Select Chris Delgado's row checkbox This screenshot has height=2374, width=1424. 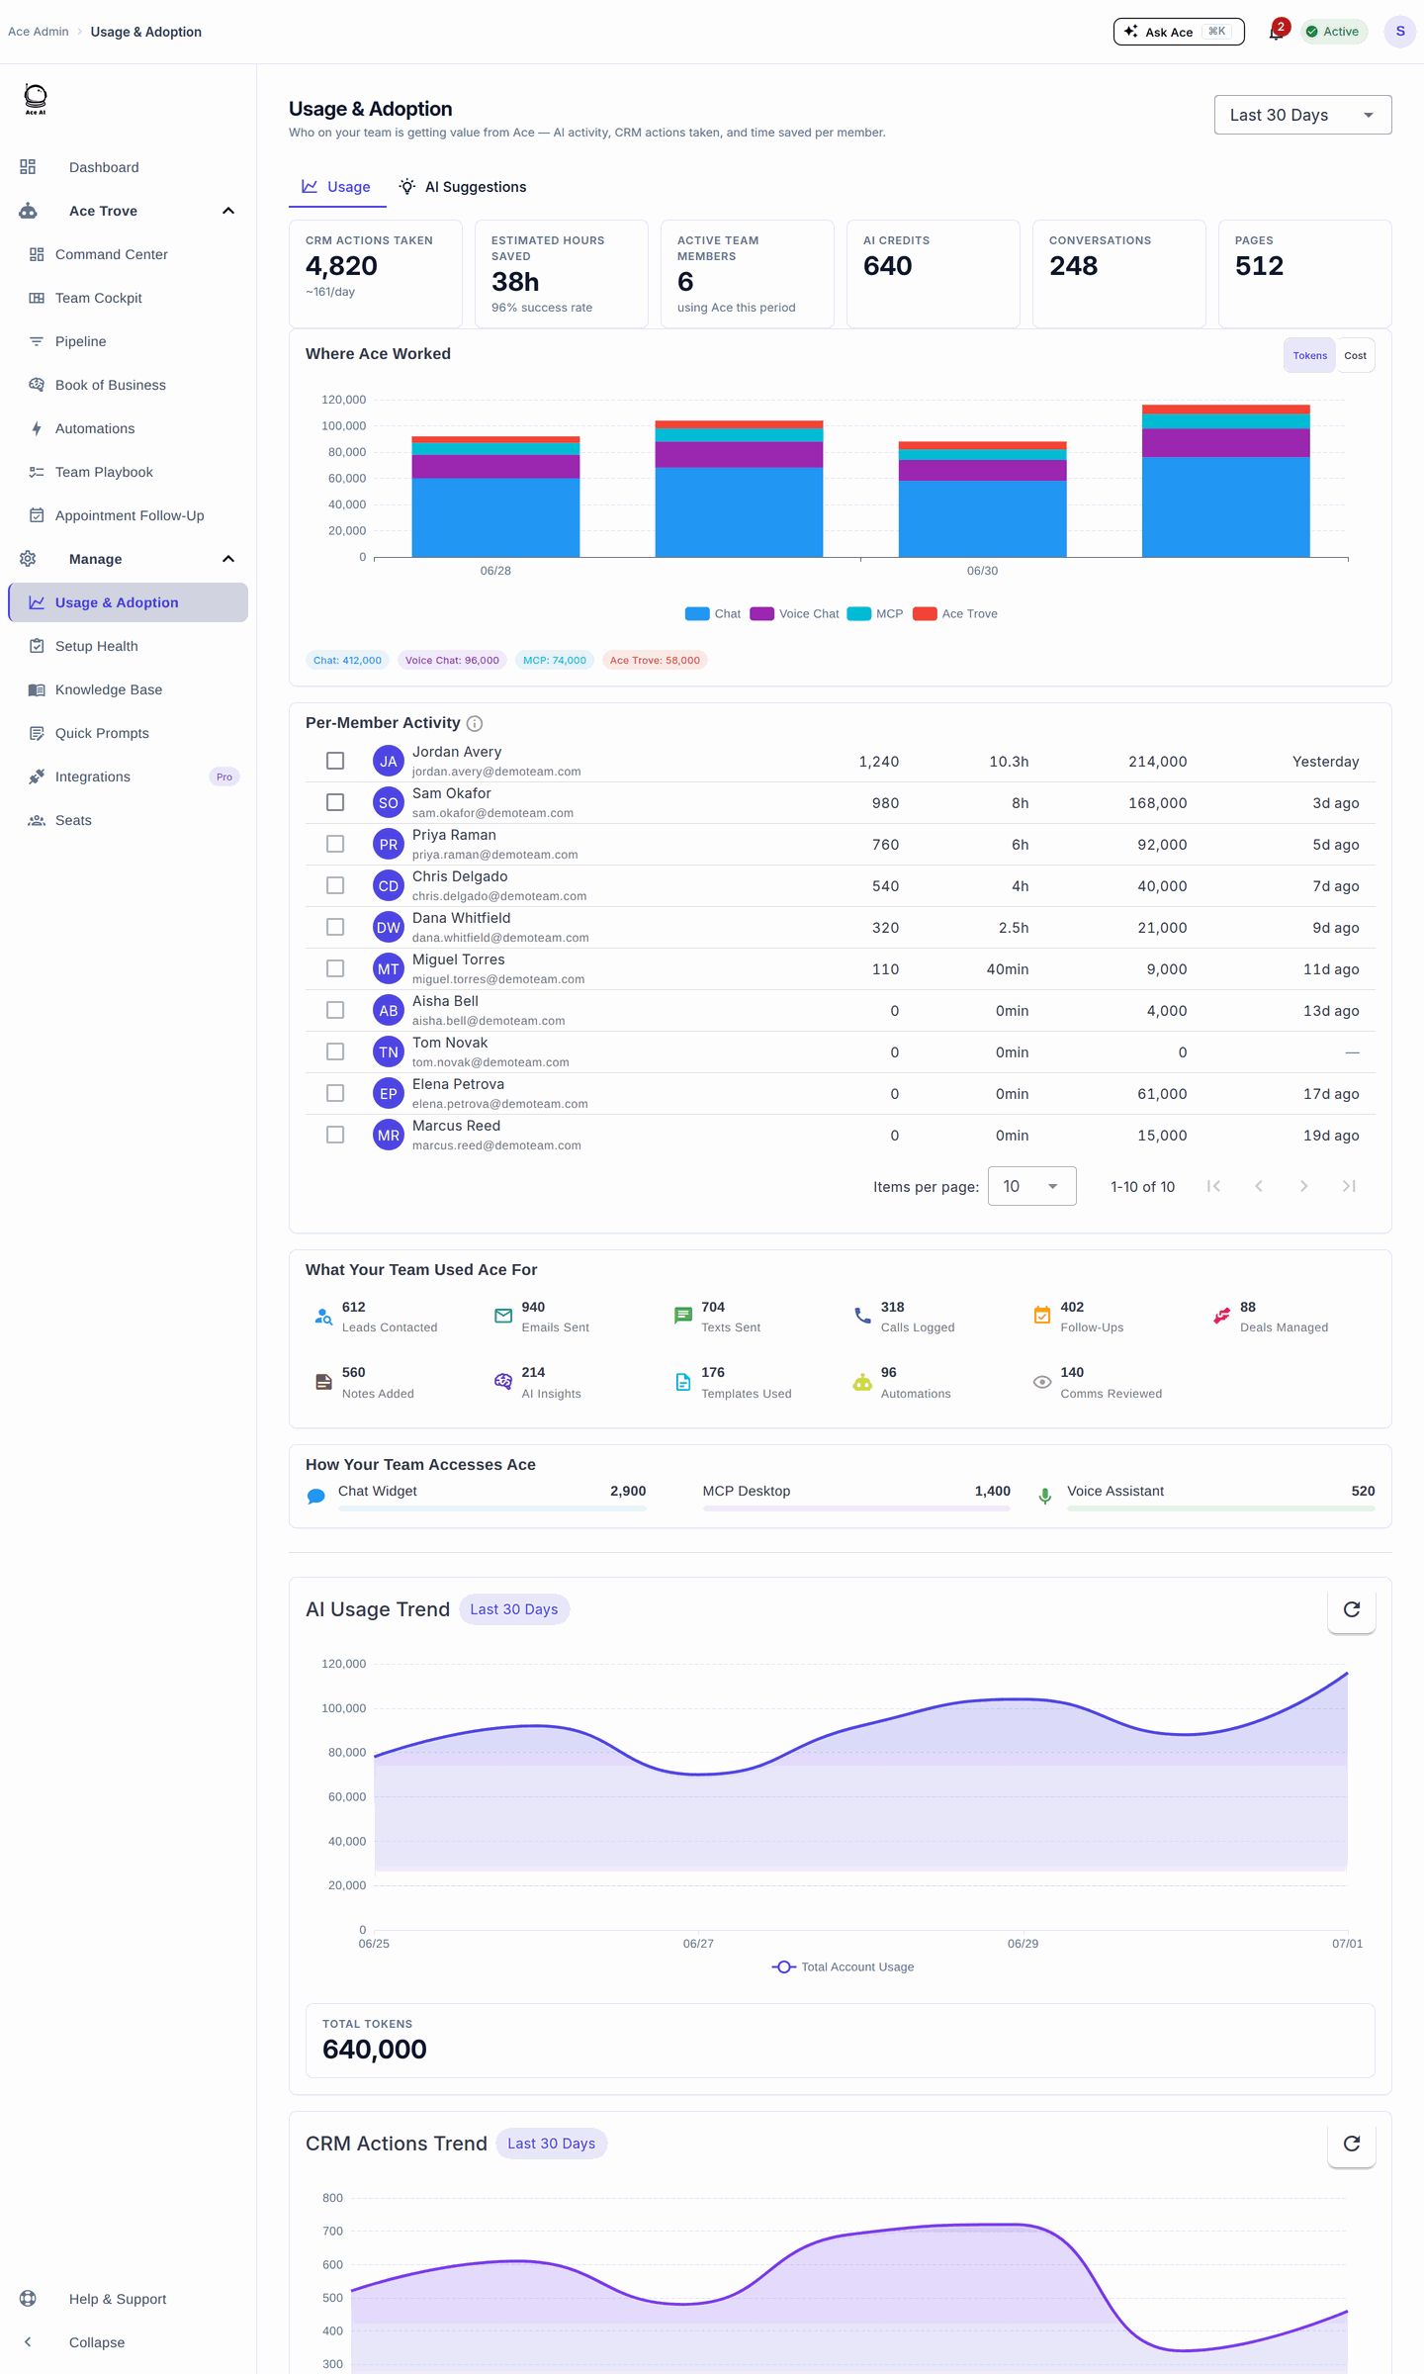pos(335,885)
